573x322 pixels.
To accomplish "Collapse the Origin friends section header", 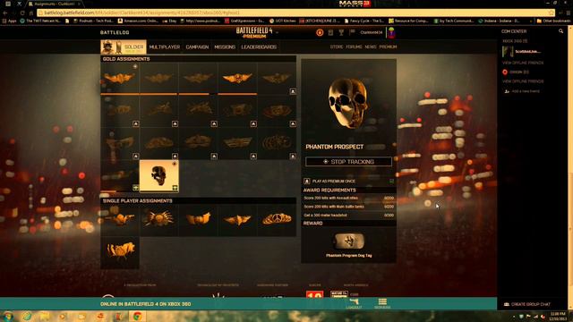I will point(516,72).
